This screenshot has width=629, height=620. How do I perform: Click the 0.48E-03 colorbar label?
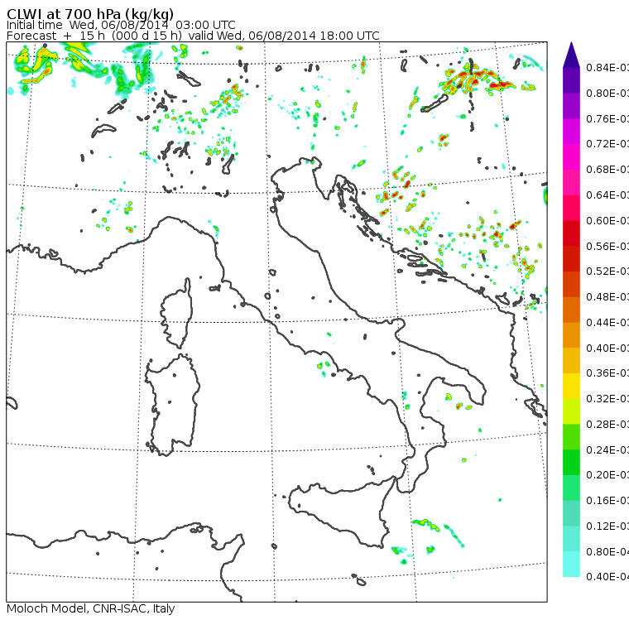tap(607, 297)
